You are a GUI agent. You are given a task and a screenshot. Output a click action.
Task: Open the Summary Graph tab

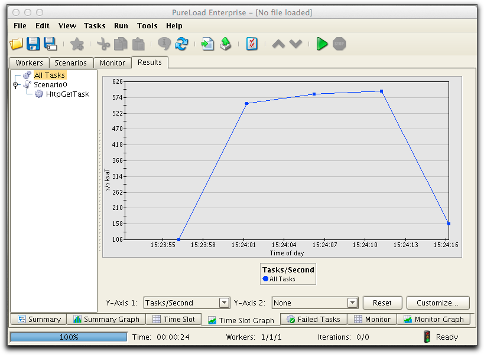106,319
